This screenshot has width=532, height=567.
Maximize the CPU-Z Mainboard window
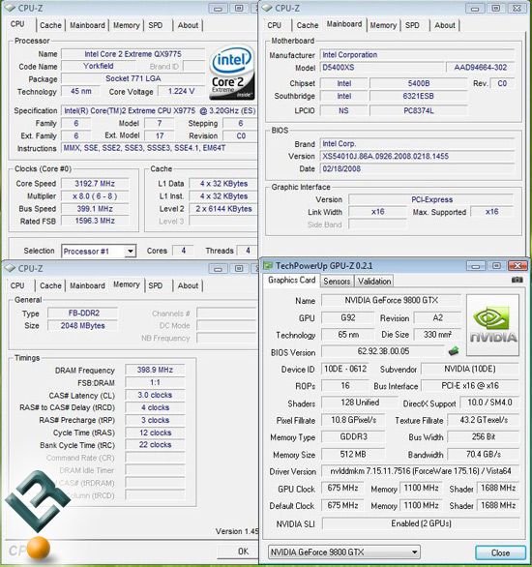tap(496, 9)
